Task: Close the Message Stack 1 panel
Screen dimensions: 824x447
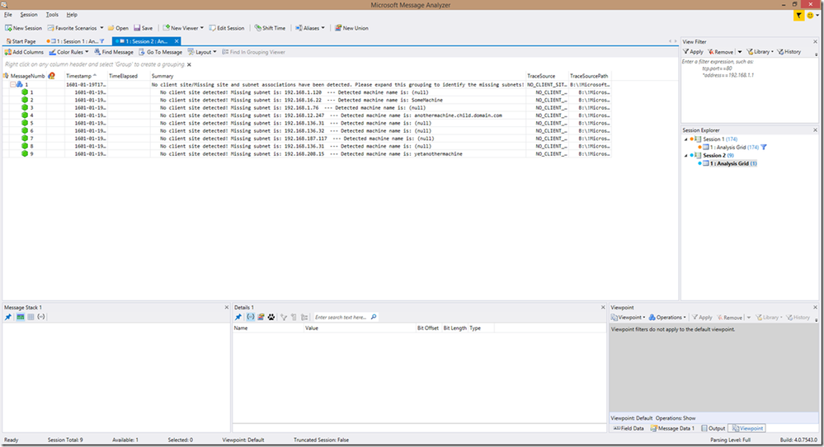Action: point(227,308)
